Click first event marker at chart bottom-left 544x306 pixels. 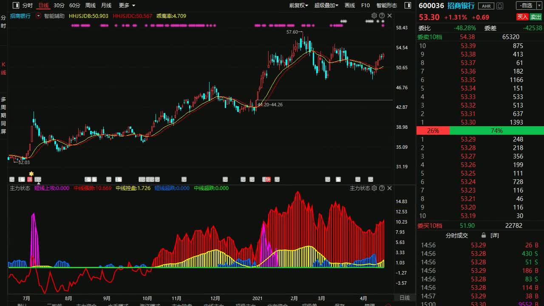pos(12,179)
